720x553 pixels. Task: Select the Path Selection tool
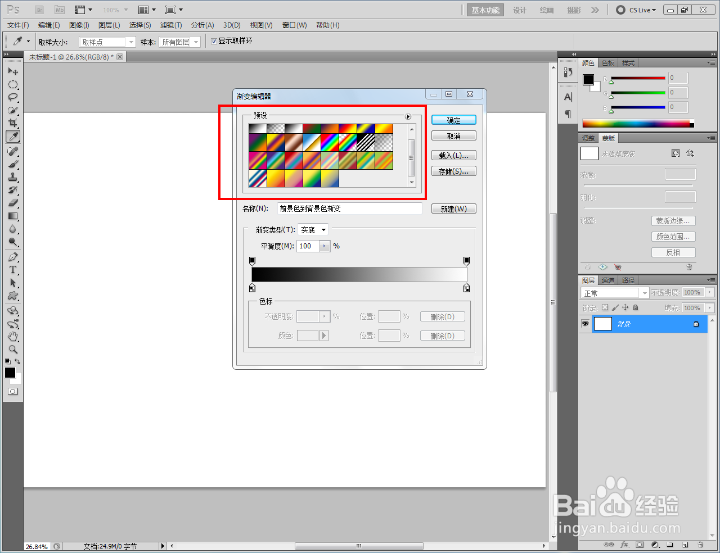pyautogui.click(x=13, y=283)
